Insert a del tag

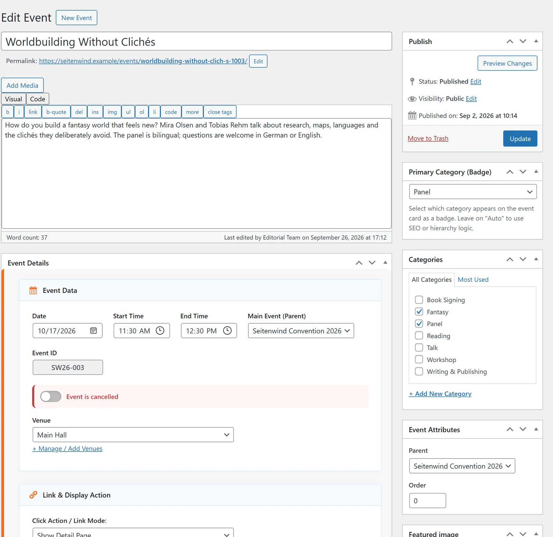(79, 112)
